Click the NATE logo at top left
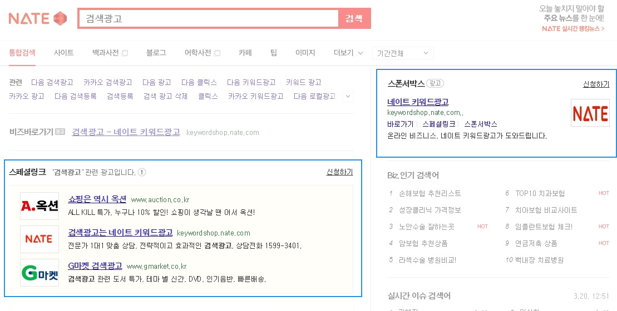617x311 pixels. click(x=38, y=18)
